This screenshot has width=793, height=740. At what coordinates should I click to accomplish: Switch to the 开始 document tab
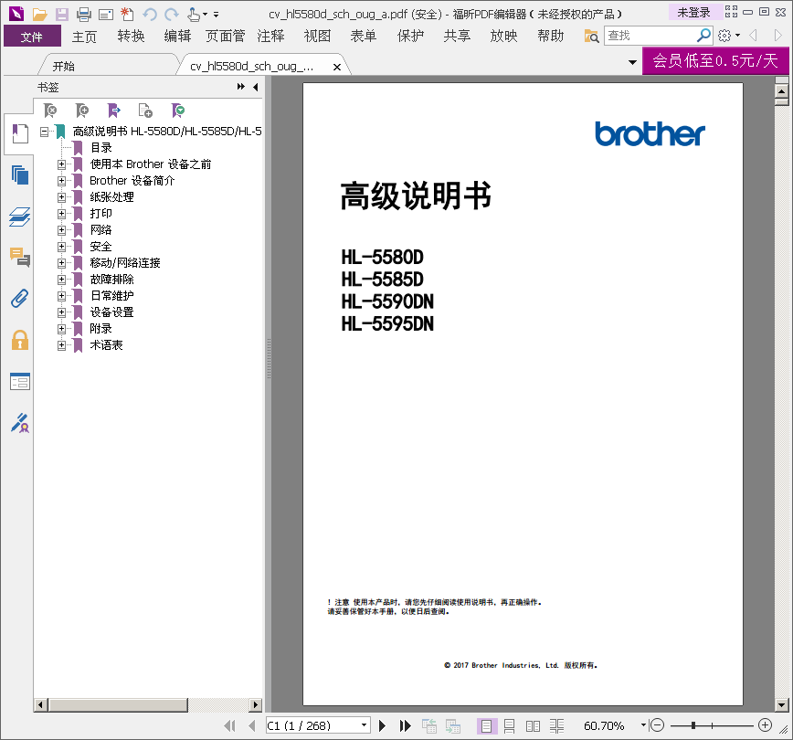pyautogui.click(x=63, y=67)
